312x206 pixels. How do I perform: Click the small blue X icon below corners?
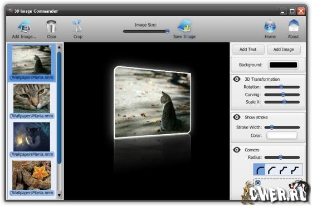pos(257,183)
